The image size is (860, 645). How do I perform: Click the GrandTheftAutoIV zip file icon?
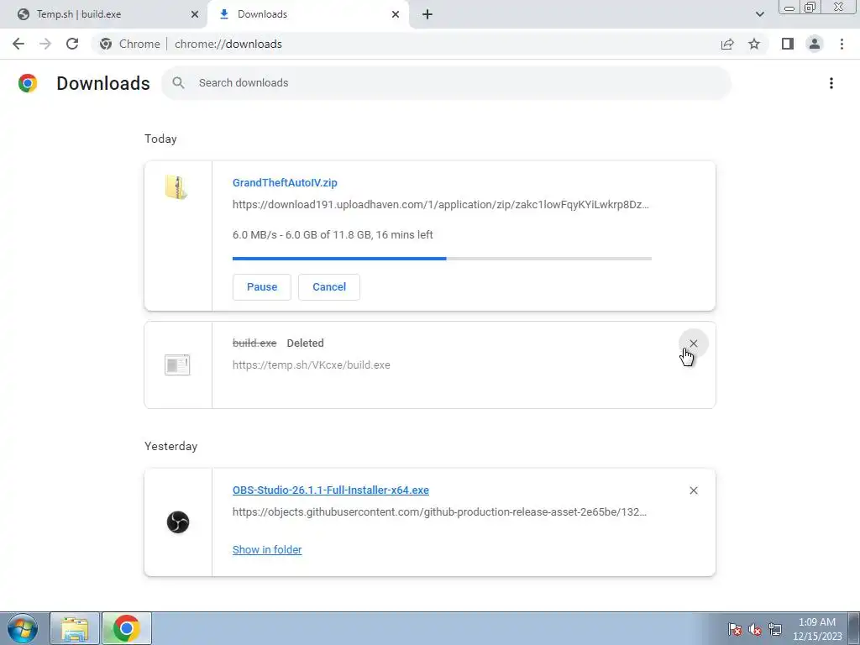point(176,187)
